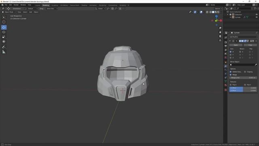Open the Render menu
Viewport: 259px width, 146px height.
[16, 5]
